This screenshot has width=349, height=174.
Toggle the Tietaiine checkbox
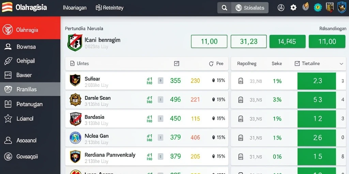tap(297, 64)
